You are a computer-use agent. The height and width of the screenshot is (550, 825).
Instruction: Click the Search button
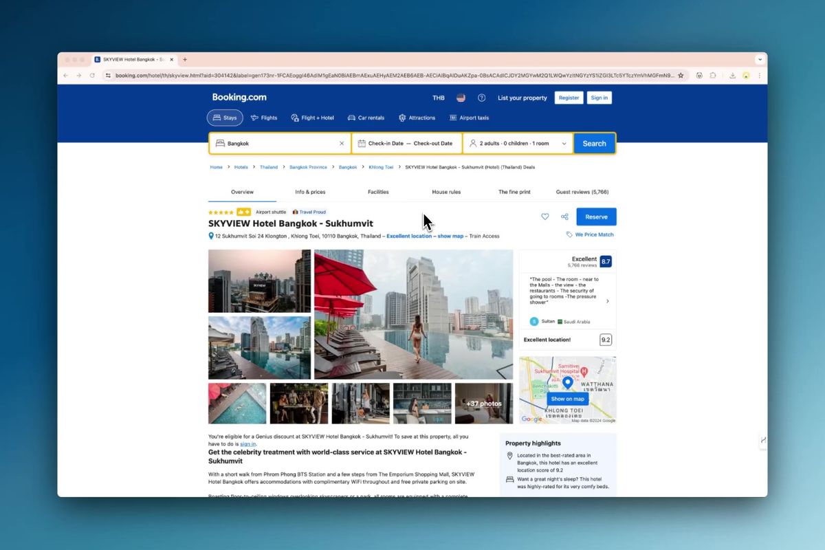(x=594, y=144)
